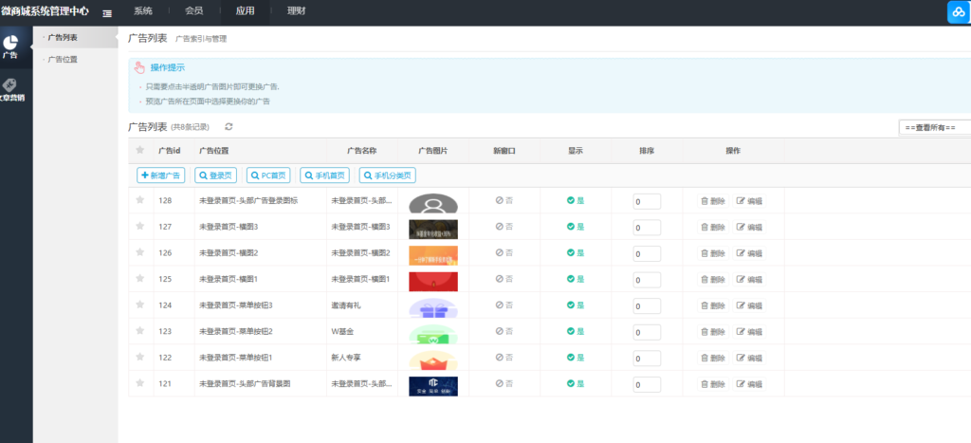
Task: Filter ads by 手机首页
Action: click(325, 175)
